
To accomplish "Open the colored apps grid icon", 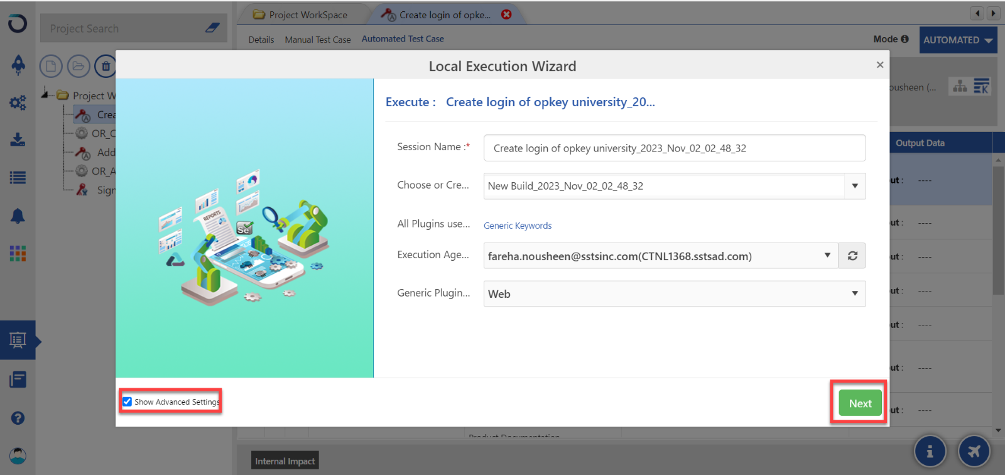I will click(18, 254).
